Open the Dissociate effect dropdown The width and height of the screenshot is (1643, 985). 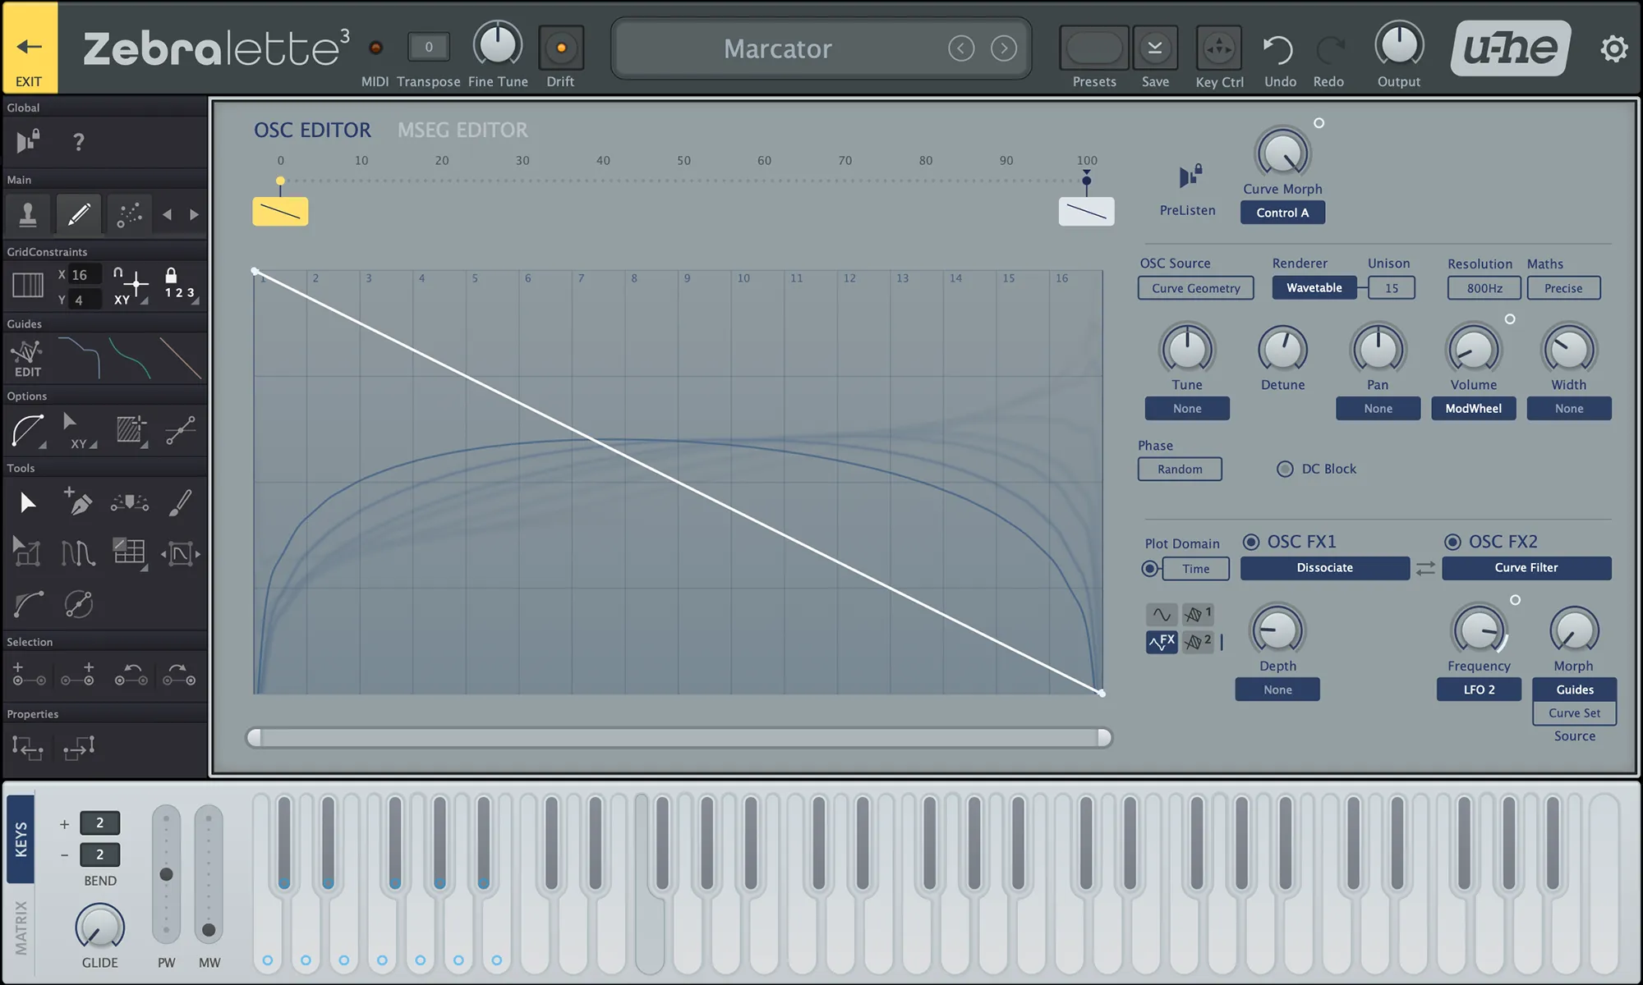pyautogui.click(x=1324, y=568)
